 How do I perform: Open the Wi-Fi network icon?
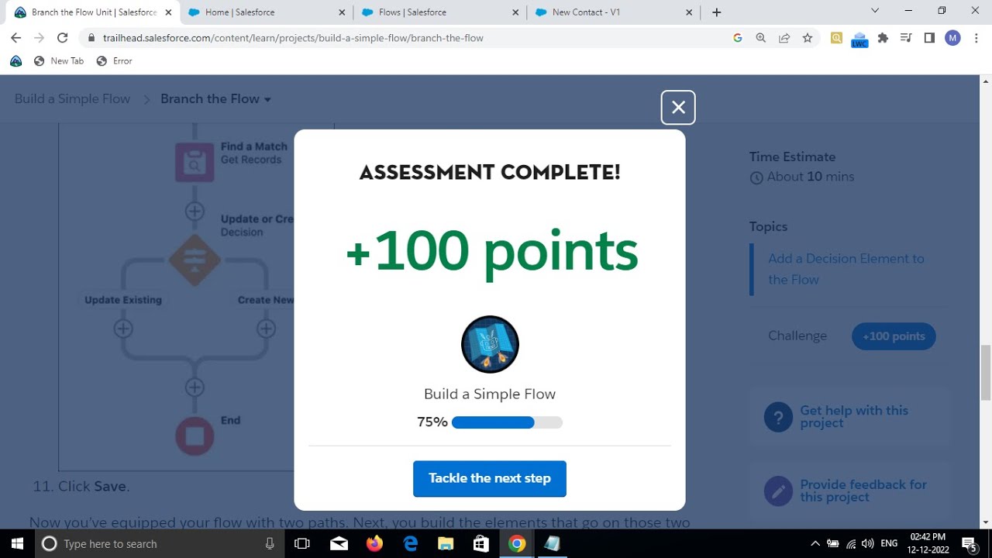coord(851,543)
